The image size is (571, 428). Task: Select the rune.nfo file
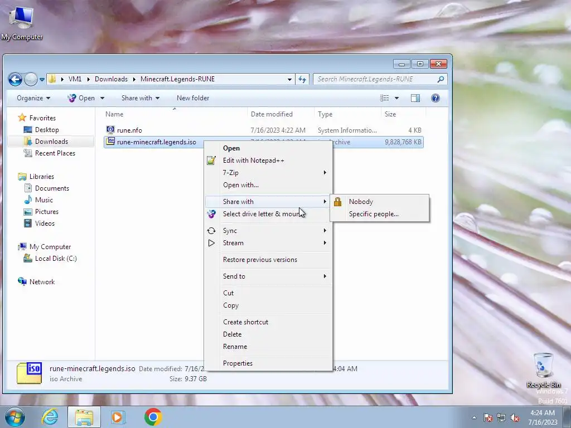(x=129, y=130)
